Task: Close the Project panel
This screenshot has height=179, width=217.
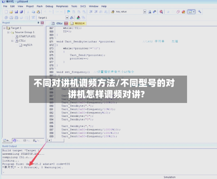Action: point(42,23)
